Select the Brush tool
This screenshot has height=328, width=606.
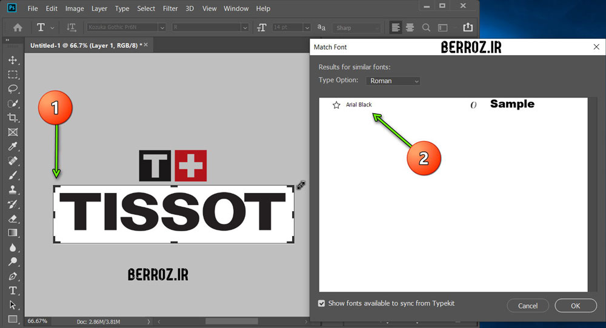click(13, 175)
